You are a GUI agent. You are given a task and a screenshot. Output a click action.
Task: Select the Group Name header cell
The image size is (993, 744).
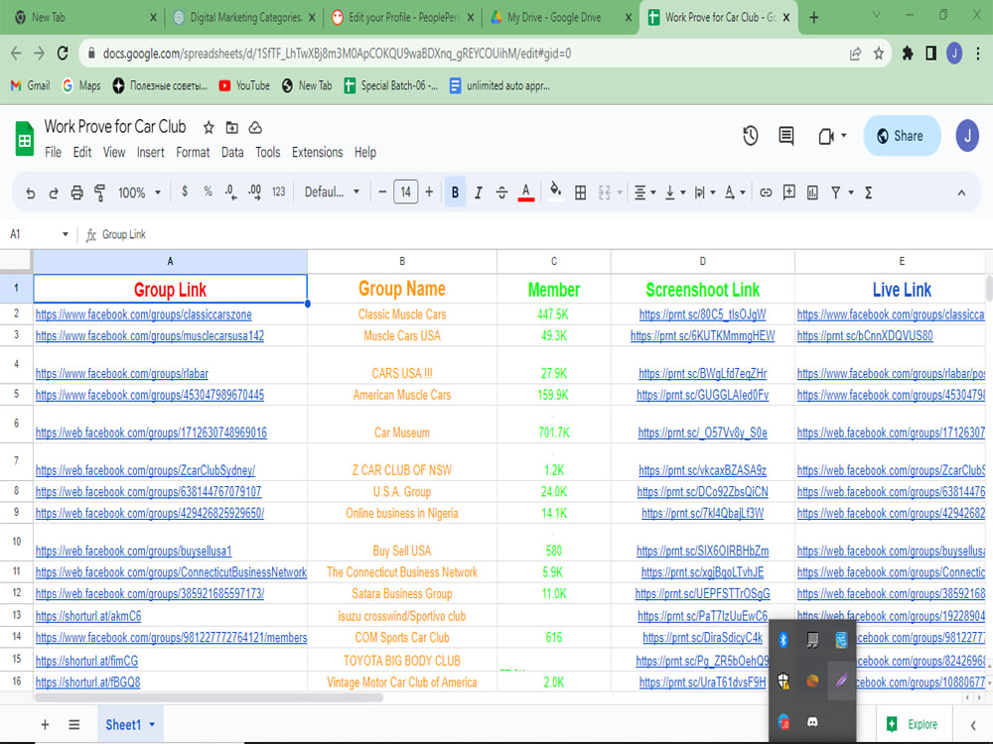401,289
